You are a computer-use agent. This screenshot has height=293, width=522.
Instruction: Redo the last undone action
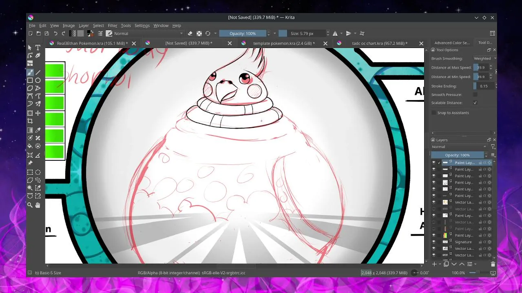pyautogui.click(x=64, y=33)
